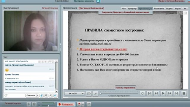The height and width of the screenshot is (107, 190).
Task: Click chat scrollbar up arrow
Action: (x=56, y=61)
